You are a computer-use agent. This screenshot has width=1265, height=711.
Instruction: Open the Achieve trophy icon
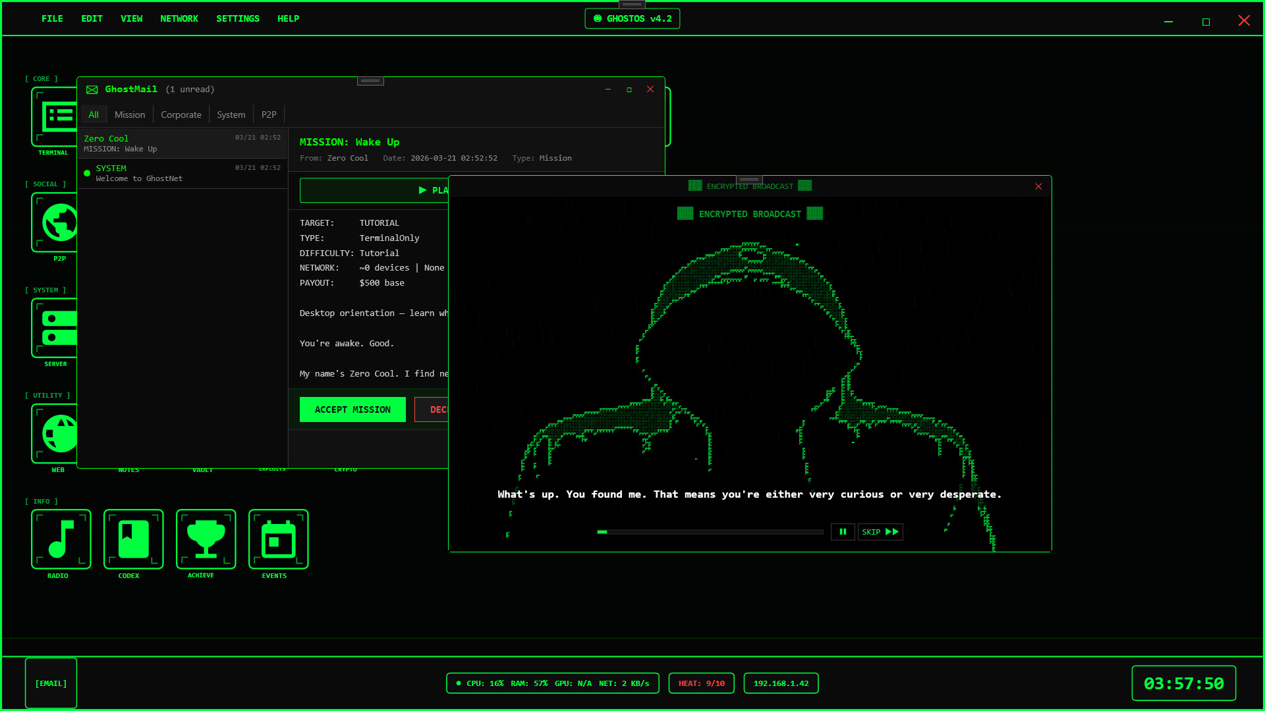(206, 539)
